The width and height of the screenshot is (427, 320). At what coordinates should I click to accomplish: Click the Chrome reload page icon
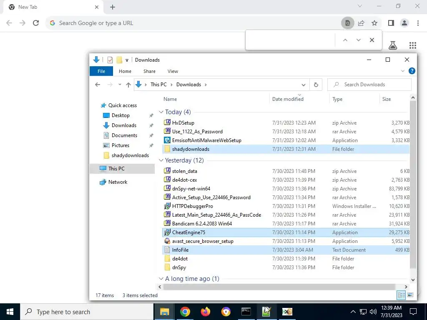pos(36,23)
